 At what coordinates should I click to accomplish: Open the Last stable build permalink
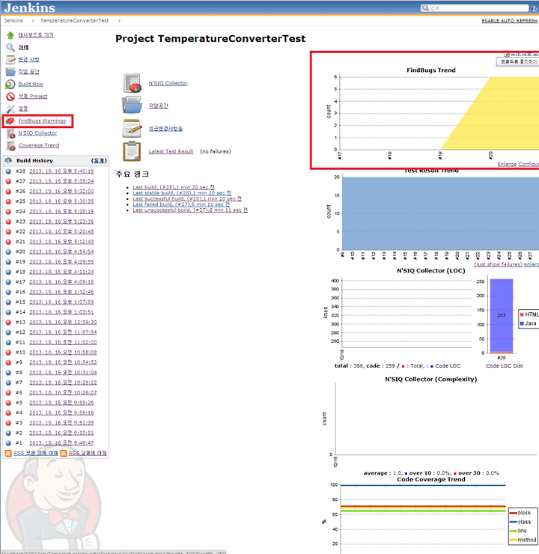pos(182,193)
